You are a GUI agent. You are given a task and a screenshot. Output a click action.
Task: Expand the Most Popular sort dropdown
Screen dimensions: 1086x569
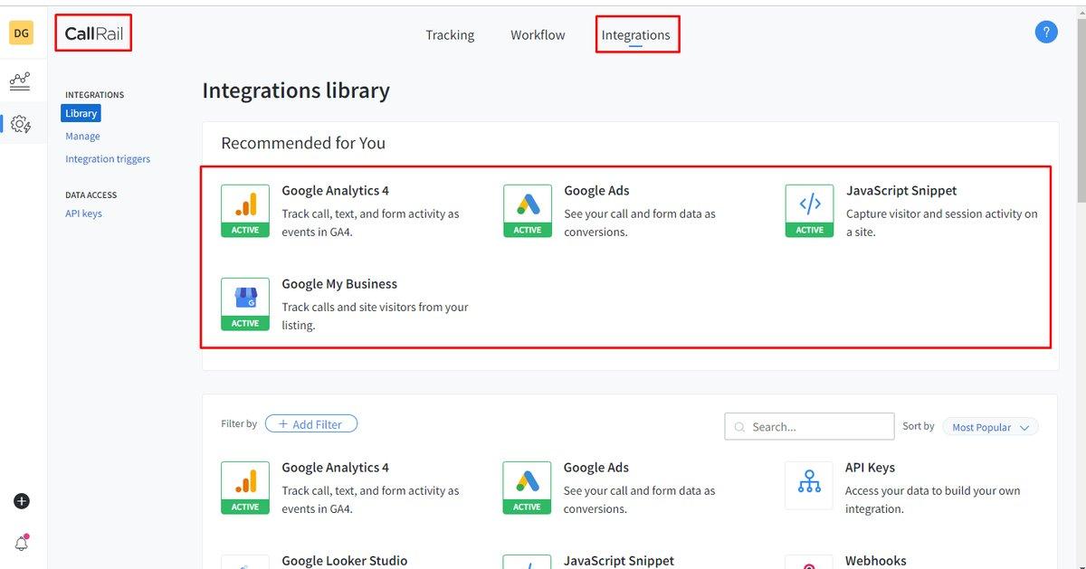(990, 427)
